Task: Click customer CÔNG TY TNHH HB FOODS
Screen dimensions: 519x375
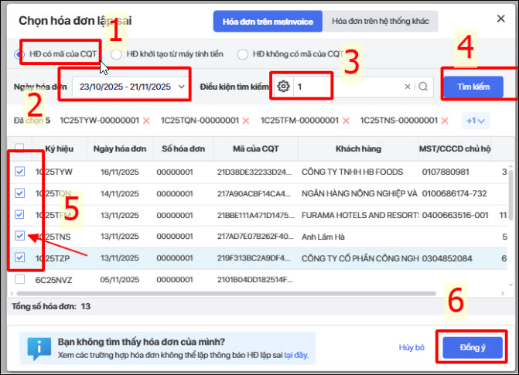Action: [x=352, y=172]
